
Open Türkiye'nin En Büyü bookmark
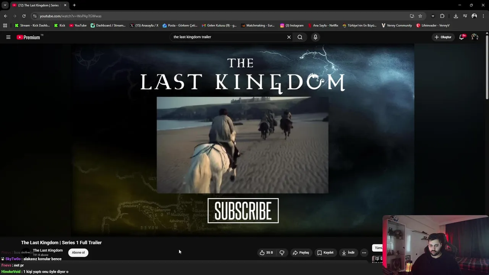pyautogui.click(x=359, y=26)
